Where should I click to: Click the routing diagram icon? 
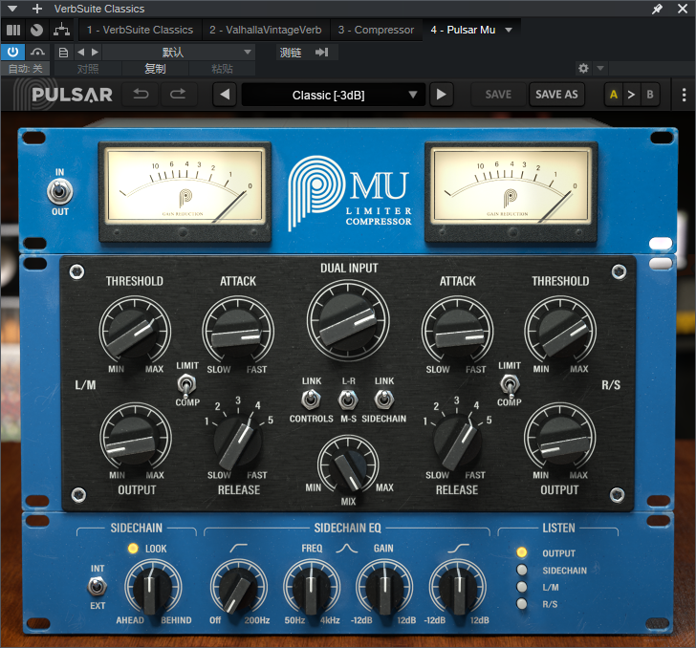coord(61,30)
